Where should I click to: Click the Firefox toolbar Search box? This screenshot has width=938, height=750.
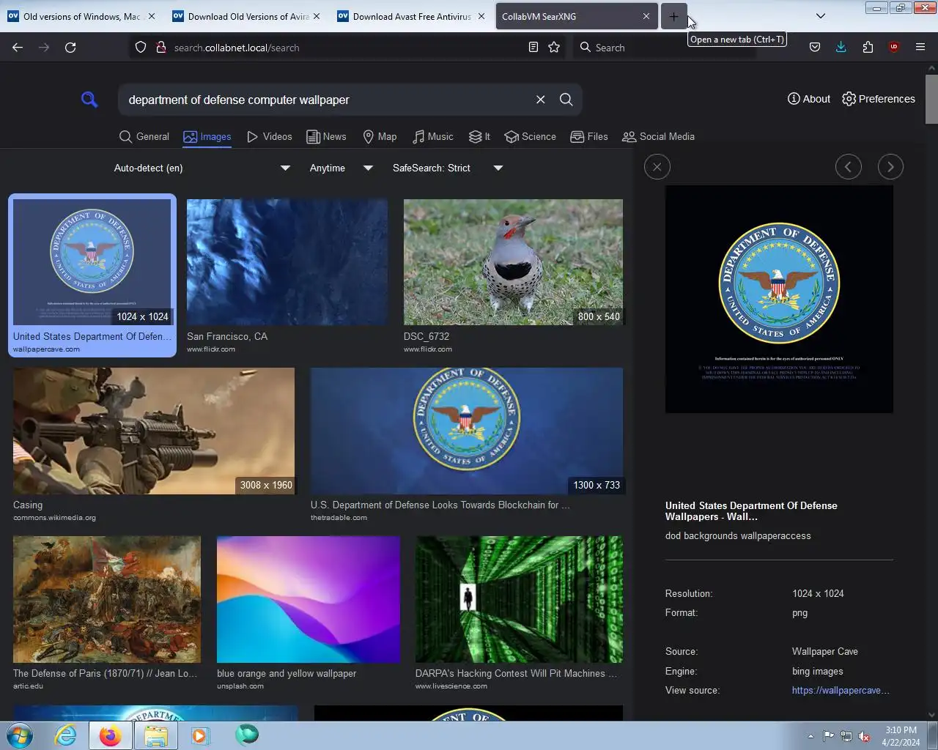(x=663, y=48)
